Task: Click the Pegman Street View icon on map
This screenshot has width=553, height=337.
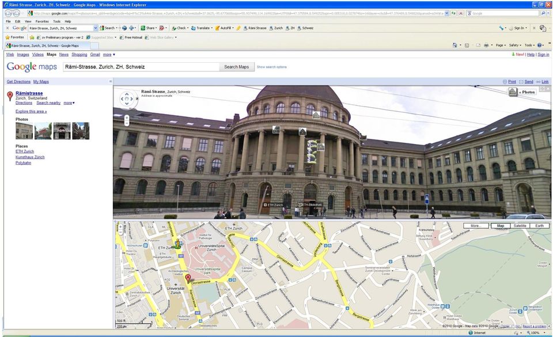Action: pyautogui.click(x=178, y=243)
